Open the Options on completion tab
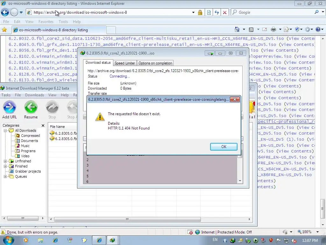 (x=155, y=63)
